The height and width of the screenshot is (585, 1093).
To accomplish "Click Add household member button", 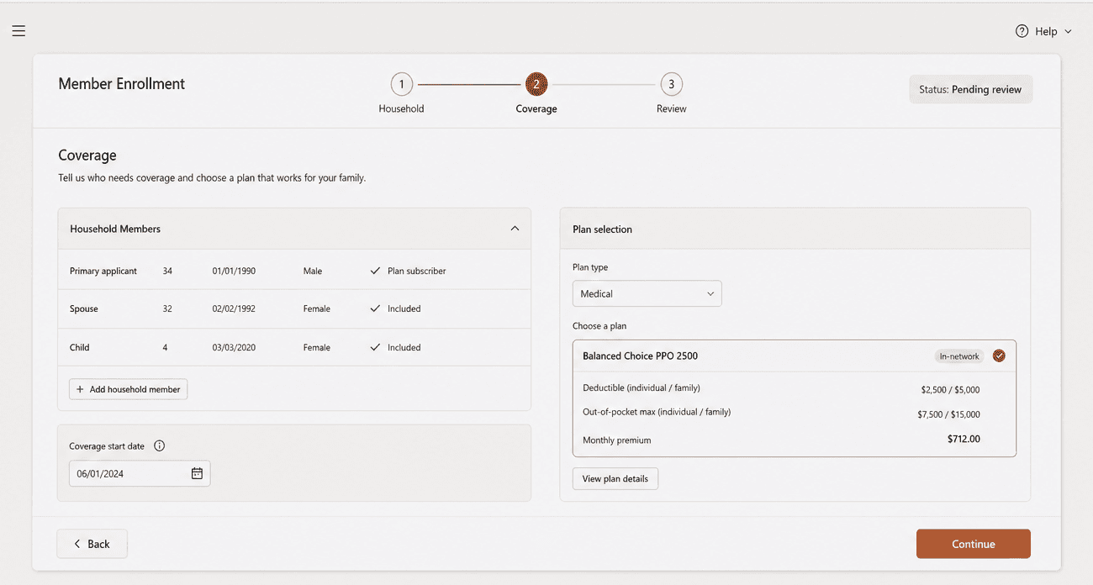I will click(x=128, y=389).
